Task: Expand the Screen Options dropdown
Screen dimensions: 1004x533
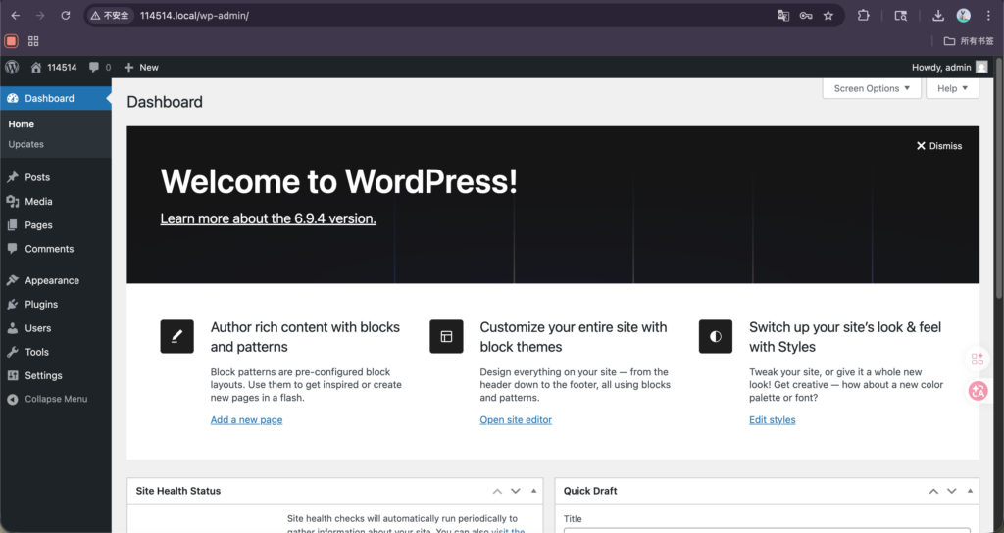Action: (x=872, y=88)
